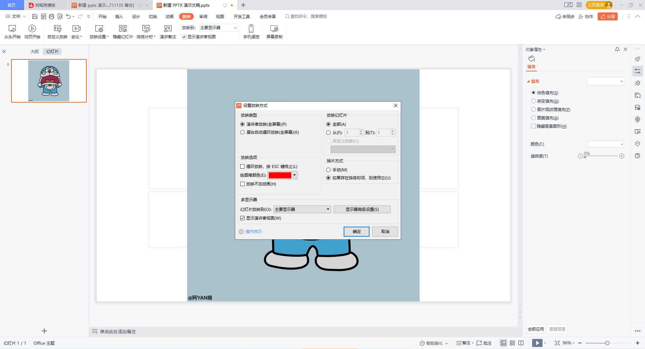Select 手动(M) advance radio button

coord(329,170)
